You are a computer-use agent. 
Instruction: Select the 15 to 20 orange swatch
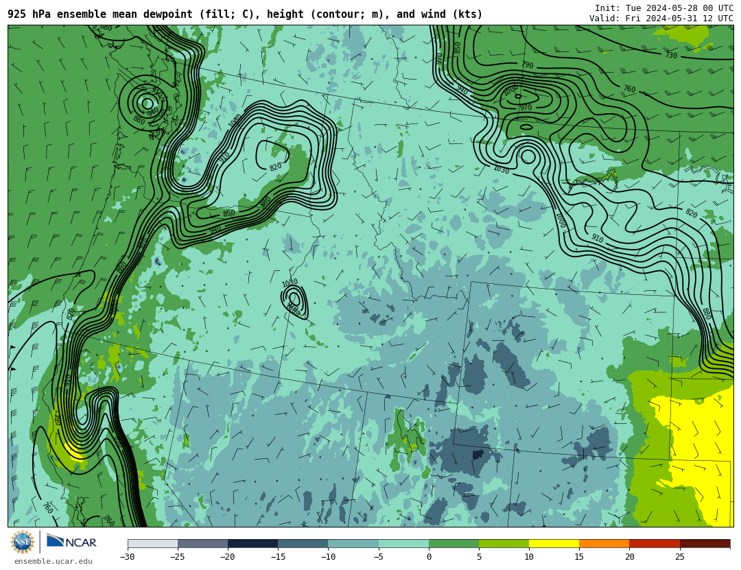point(604,543)
